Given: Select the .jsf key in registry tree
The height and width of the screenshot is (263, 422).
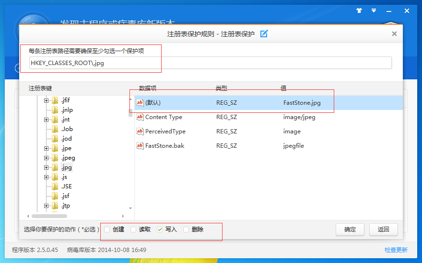Looking at the screenshot, I should (65, 196).
